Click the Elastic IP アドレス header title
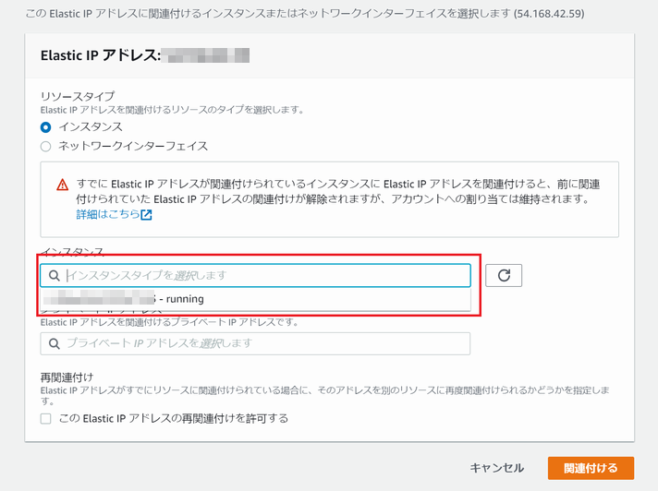The width and height of the screenshot is (658, 491). 101,55
